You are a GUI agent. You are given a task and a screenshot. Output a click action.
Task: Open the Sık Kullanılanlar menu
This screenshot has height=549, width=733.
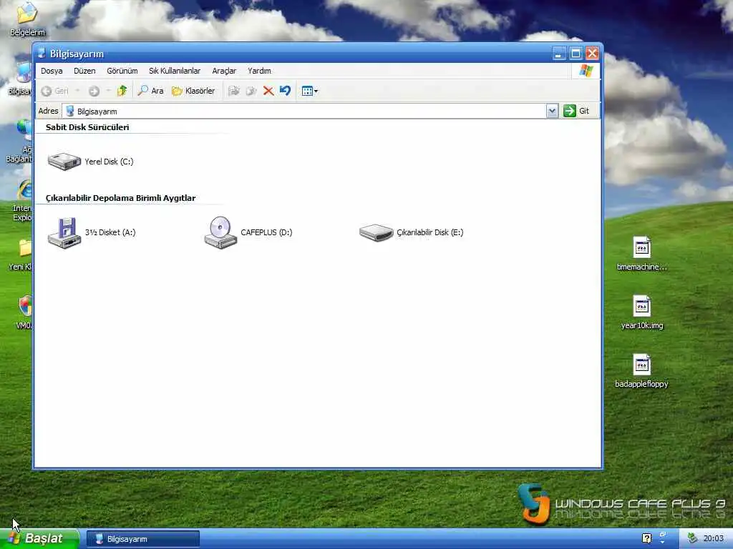point(175,71)
